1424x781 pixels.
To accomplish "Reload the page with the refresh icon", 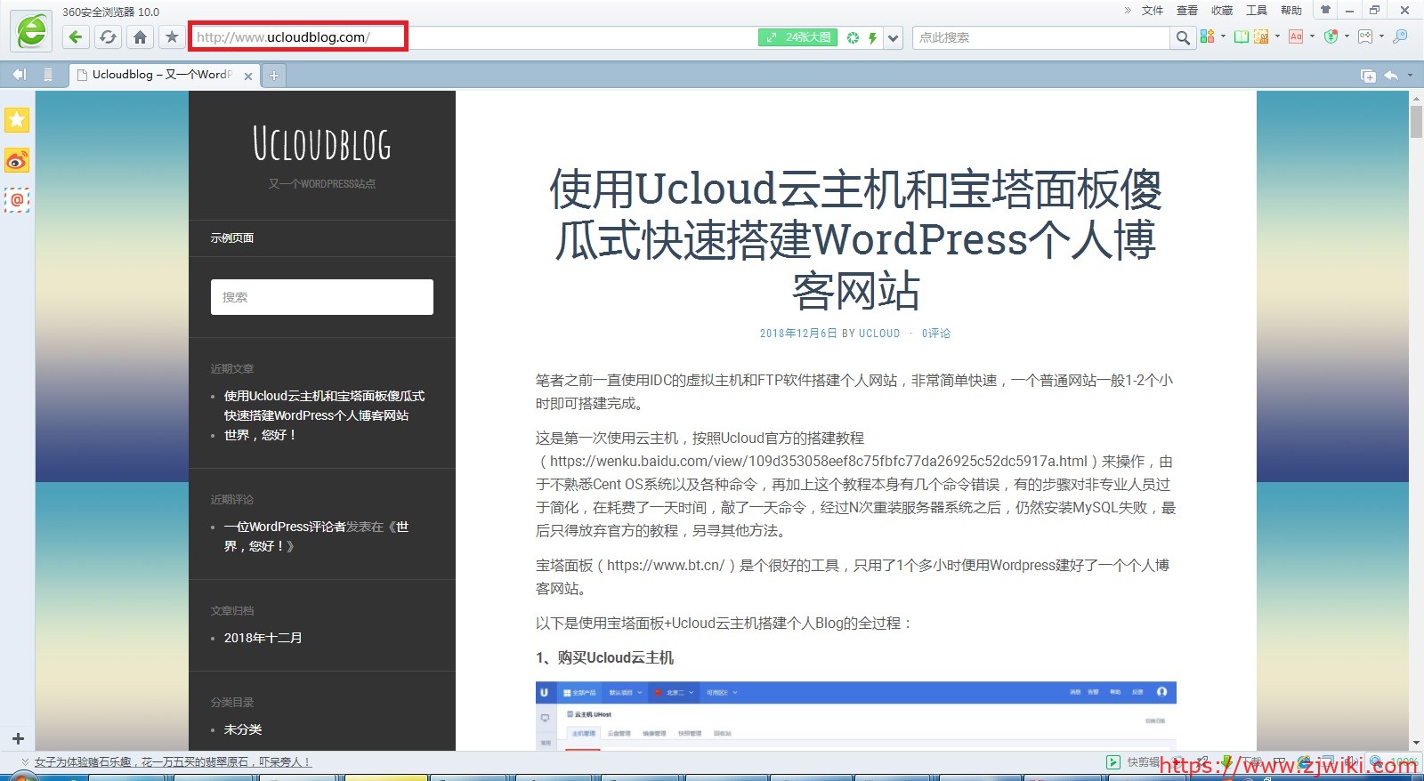I will (108, 37).
